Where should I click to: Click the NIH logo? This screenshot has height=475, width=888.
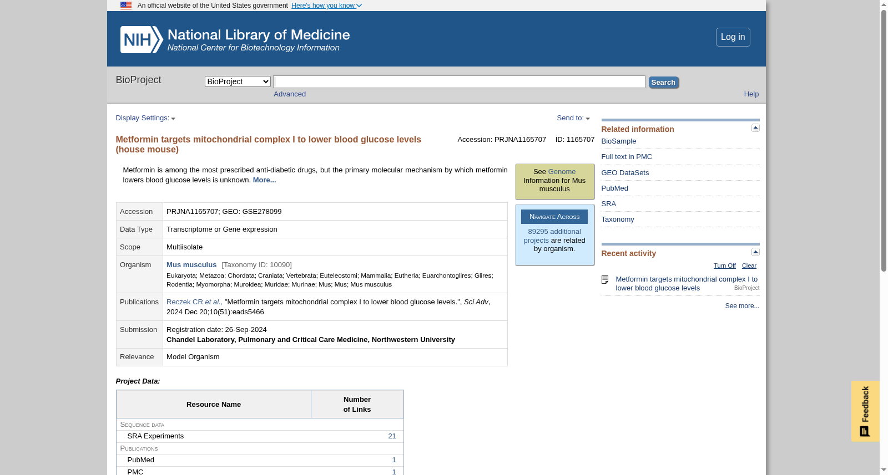[142, 39]
